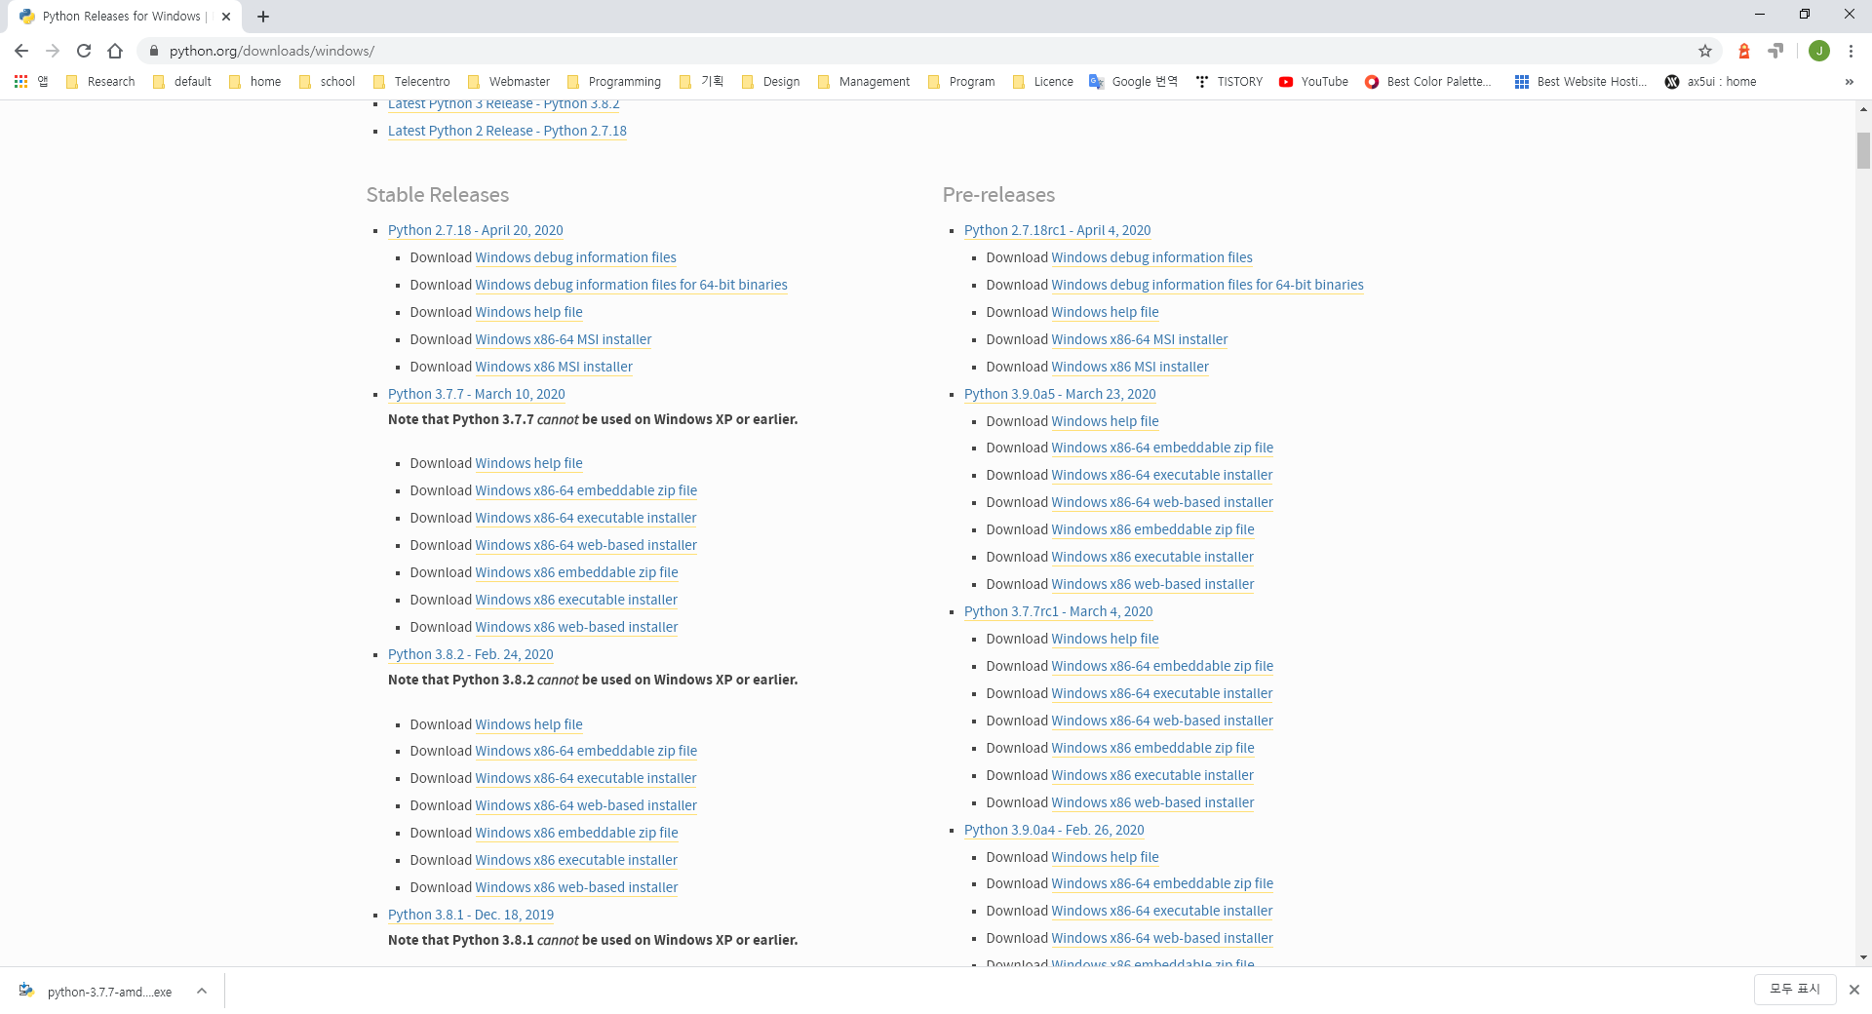Open the green profile avatar

pos(1819,51)
